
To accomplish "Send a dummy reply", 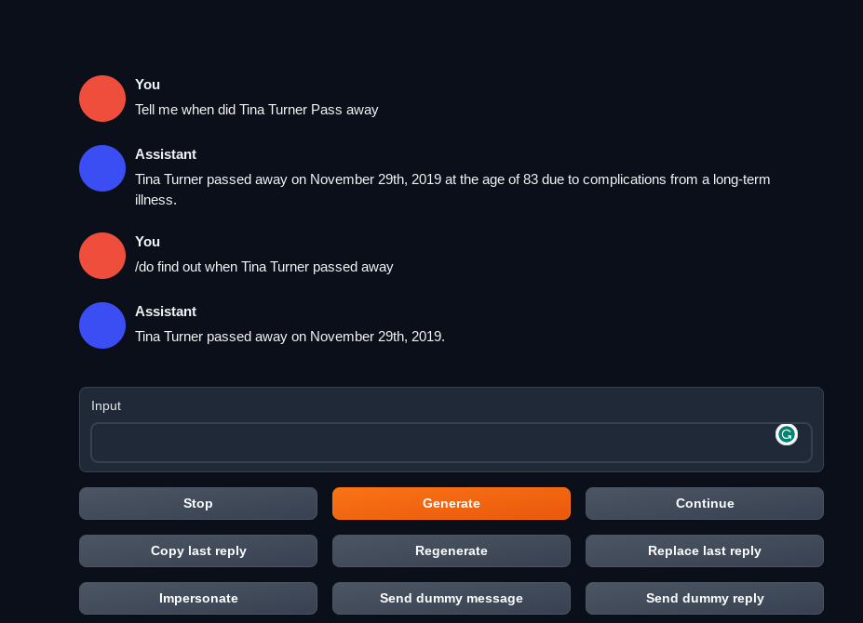I will 704,598.
